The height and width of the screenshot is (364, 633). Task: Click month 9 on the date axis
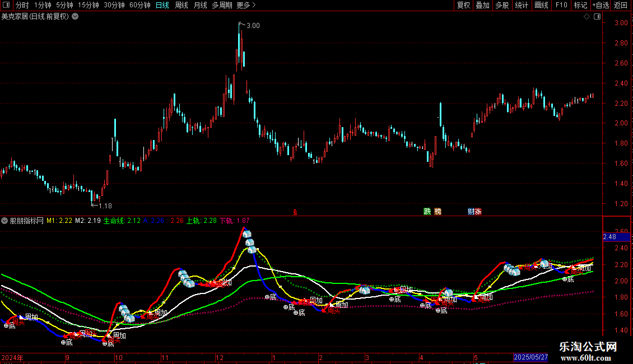tap(67, 357)
